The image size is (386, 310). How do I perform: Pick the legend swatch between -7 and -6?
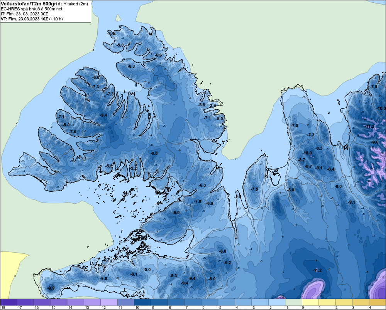193,302
